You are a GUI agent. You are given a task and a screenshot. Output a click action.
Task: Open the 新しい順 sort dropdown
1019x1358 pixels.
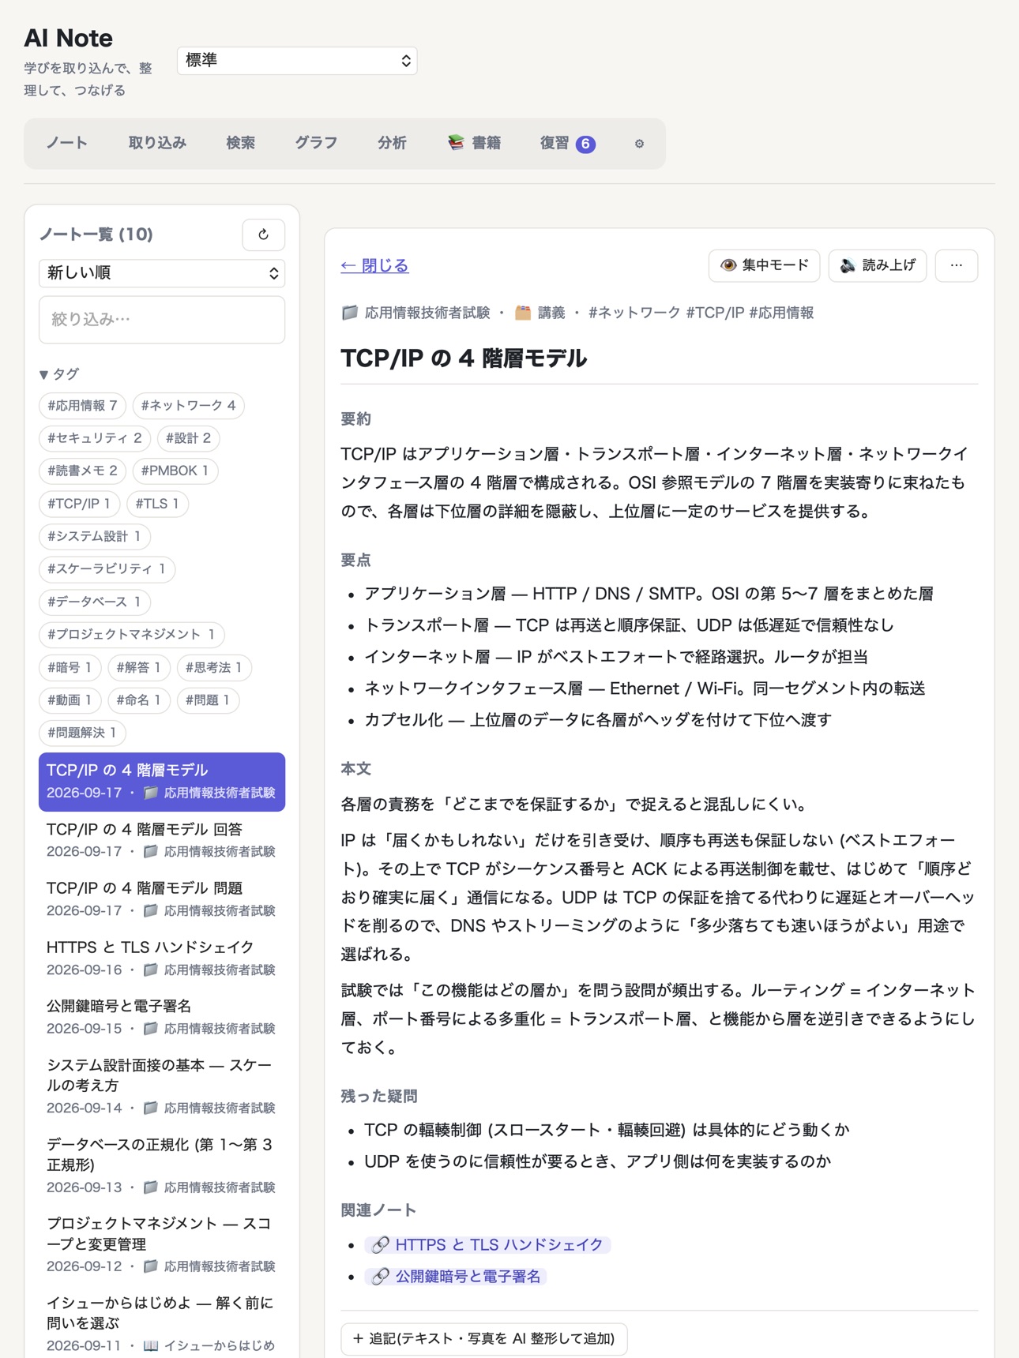click(x=162, y=273)
